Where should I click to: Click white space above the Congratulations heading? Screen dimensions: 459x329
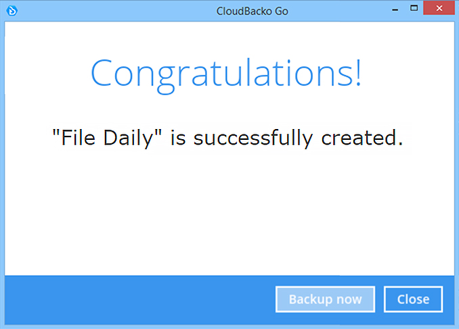coord(230,38)
